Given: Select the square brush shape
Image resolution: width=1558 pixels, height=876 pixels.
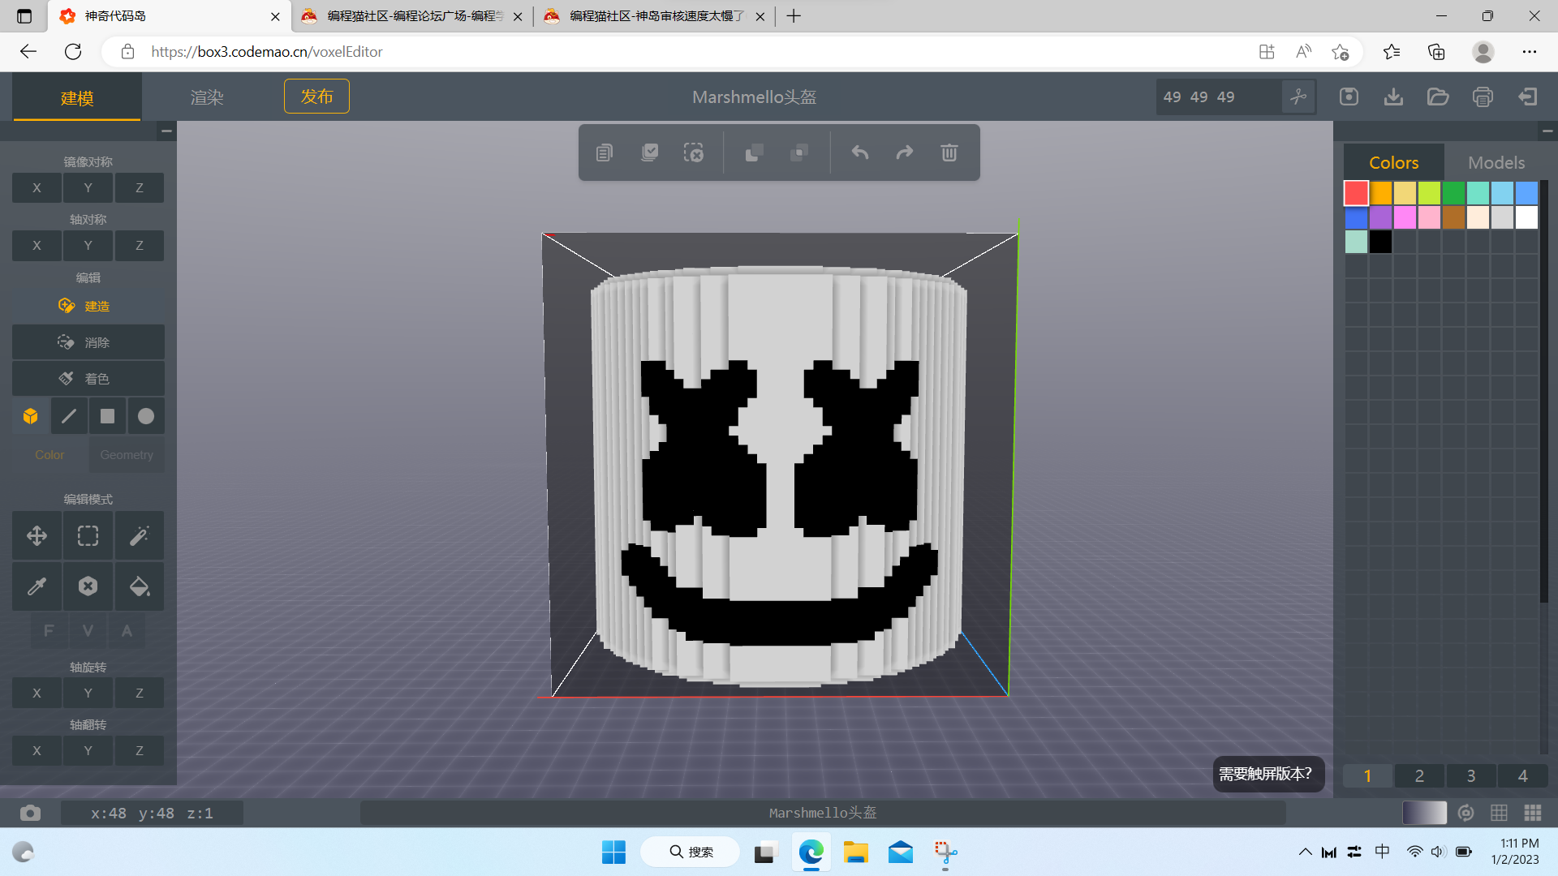Looking at the screenshot, I should 107,416.
